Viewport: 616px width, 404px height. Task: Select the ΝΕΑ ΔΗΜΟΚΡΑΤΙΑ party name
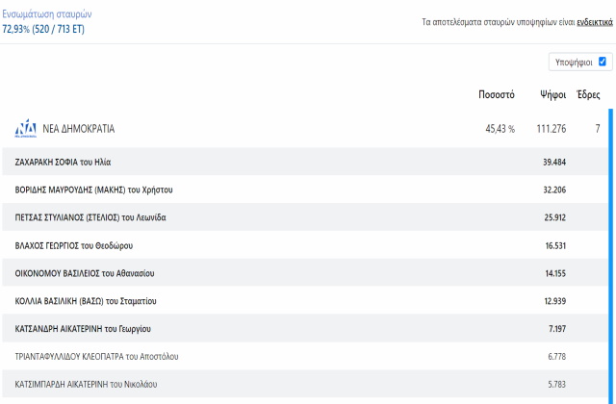(79, 129)
